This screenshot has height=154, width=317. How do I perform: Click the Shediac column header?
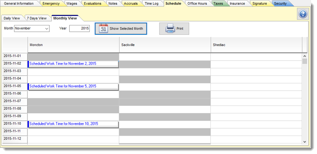pyautogui.click(x=257, y=45)
